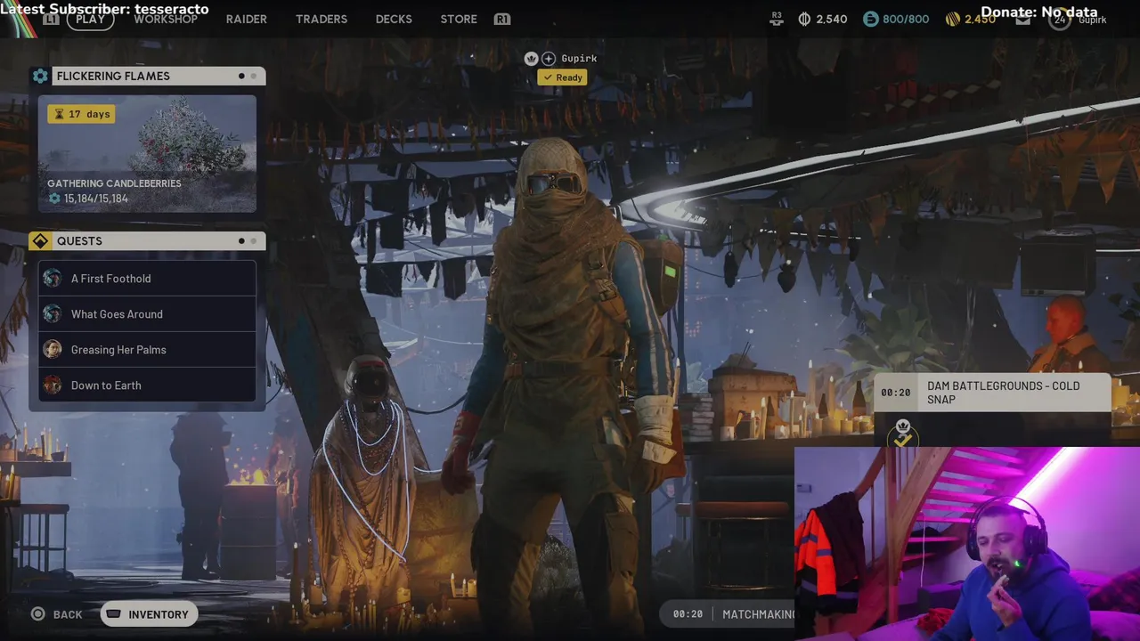Click the 00:20 timer on map card

(895, 393)
